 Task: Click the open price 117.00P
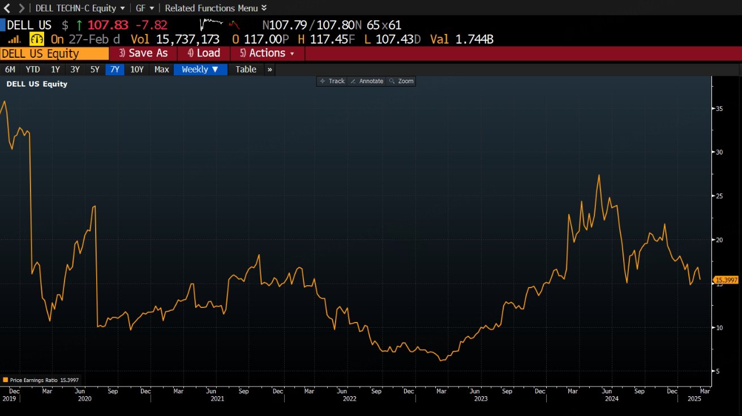(x=266, y=39)
